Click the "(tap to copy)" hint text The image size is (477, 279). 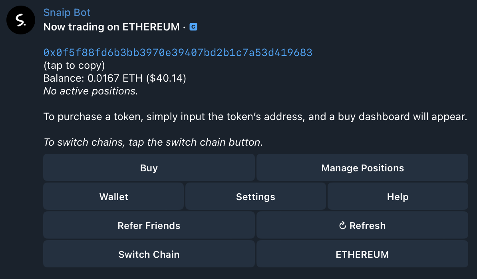pyautogui.click(x=74, y=66)
